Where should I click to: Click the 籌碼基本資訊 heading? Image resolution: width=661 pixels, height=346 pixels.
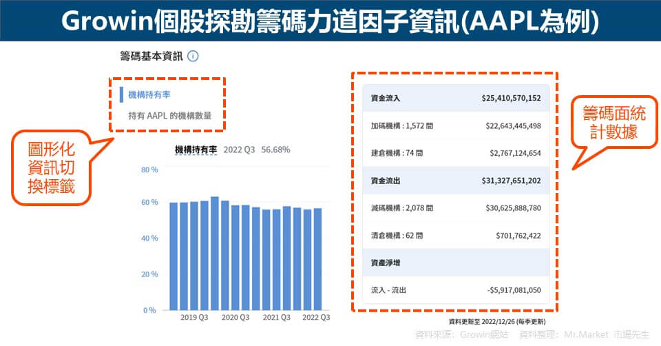click(151, 56)
